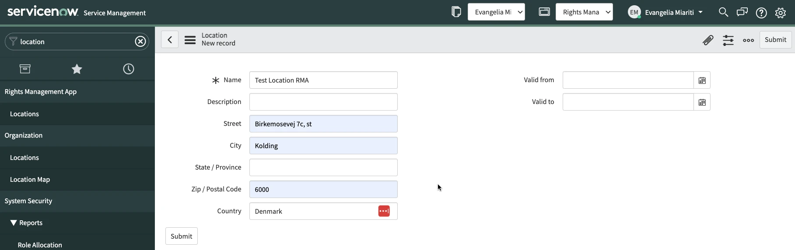This screenshot has height=250, width=795.
Task: Open Location Map module link
Action: [30, 180]
